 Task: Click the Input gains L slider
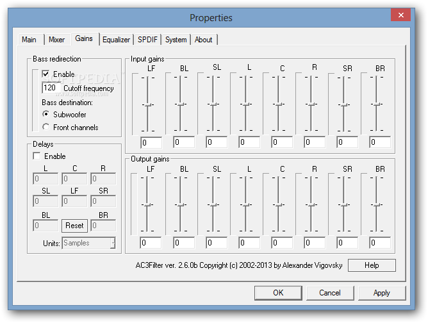pos(245,104)
